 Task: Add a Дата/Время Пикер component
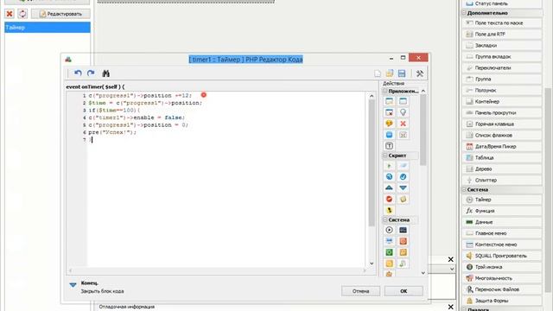[502, 146]
